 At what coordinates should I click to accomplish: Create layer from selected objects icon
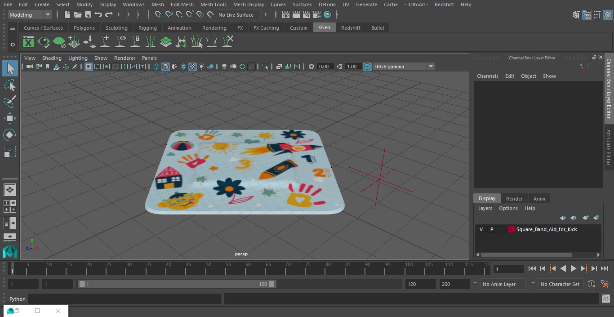click(596, 218)
